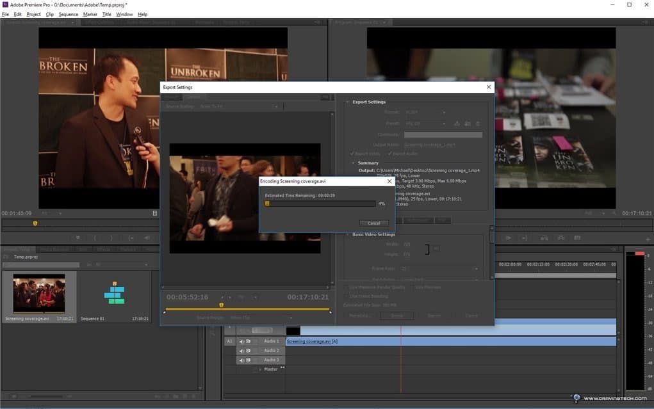Click the Export Settings dialog Cancel button
This screenshot has height=409, width=654.
[x=471, y=316]
